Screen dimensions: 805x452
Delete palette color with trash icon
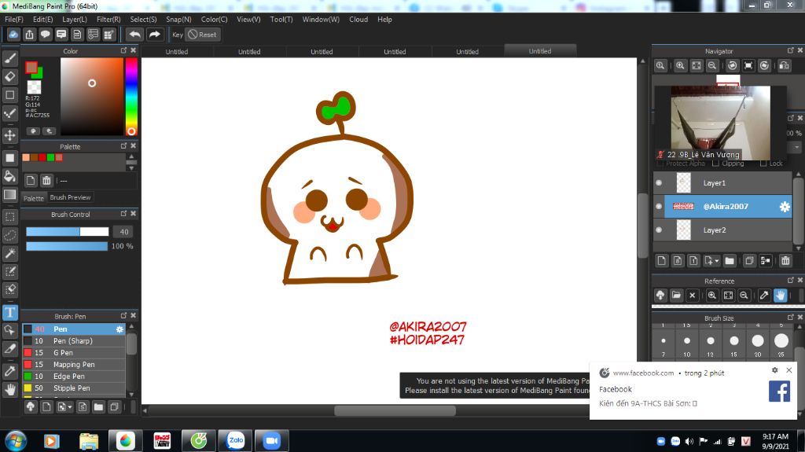[46, 180]
